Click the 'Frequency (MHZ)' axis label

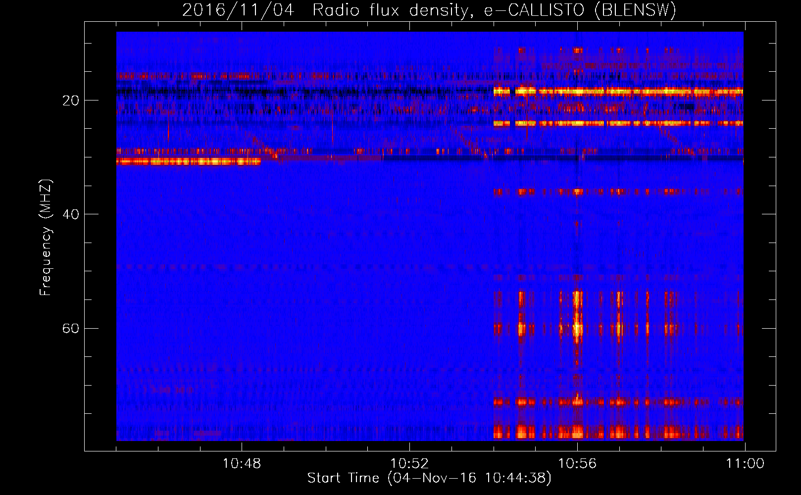45,238
